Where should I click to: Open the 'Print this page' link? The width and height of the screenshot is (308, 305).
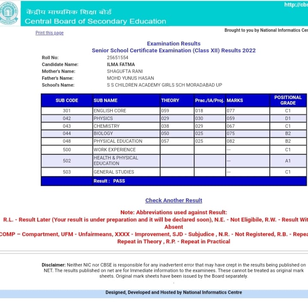pos(50,33)
